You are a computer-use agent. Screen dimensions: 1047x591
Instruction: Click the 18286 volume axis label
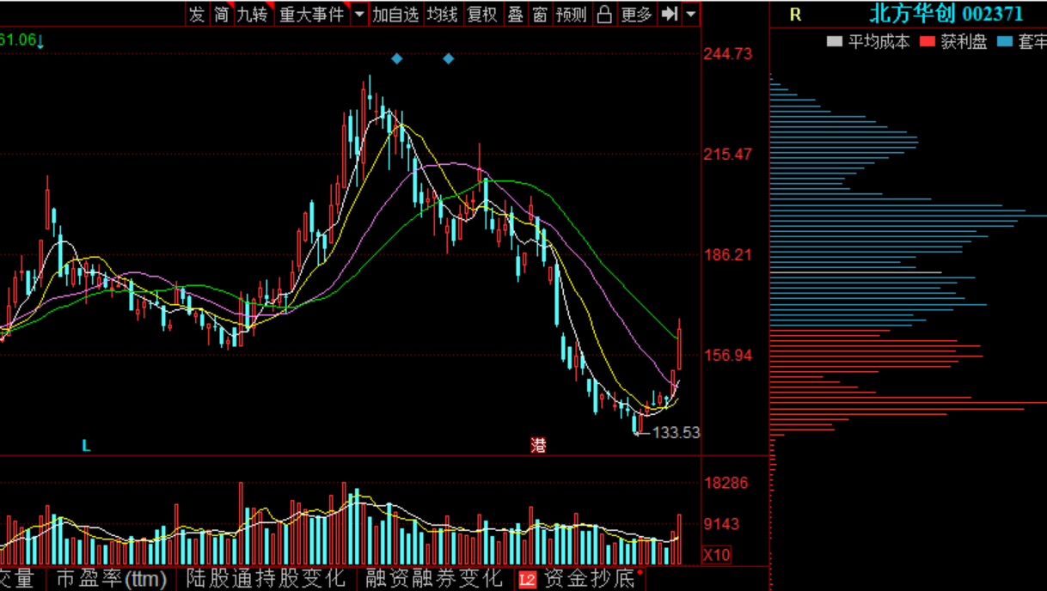726,483
